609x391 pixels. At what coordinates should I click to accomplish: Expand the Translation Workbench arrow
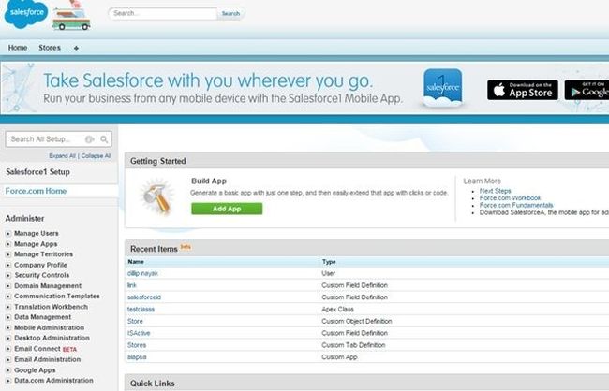(8, 307)
